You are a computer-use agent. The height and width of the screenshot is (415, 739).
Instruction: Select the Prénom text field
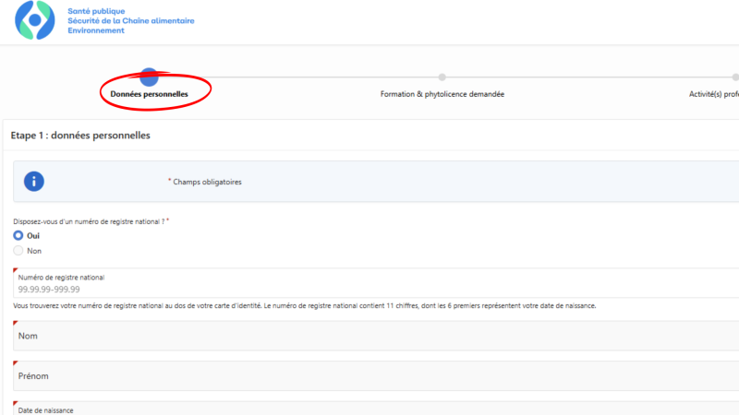369,376
